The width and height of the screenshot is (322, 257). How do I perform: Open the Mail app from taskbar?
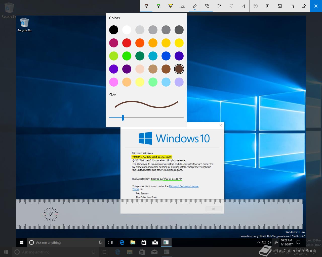click(155, 242)
